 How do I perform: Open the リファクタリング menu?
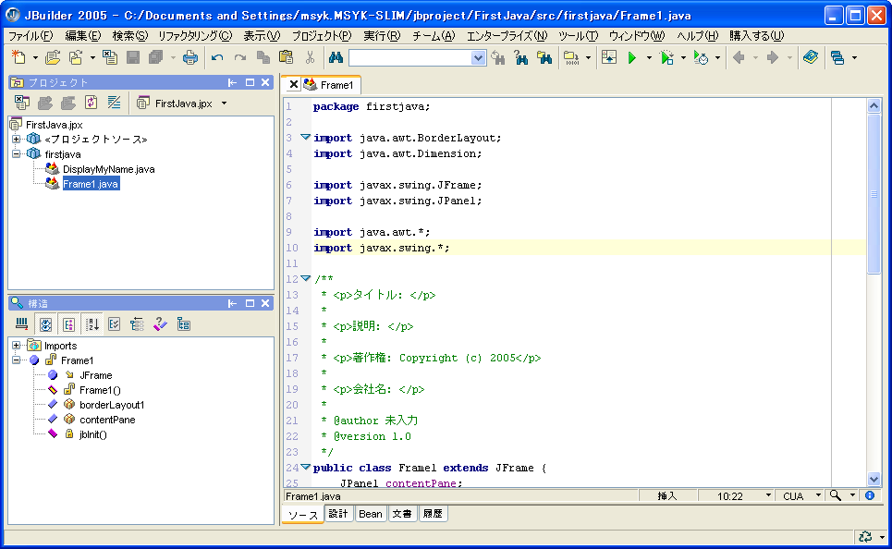[195, 36]
